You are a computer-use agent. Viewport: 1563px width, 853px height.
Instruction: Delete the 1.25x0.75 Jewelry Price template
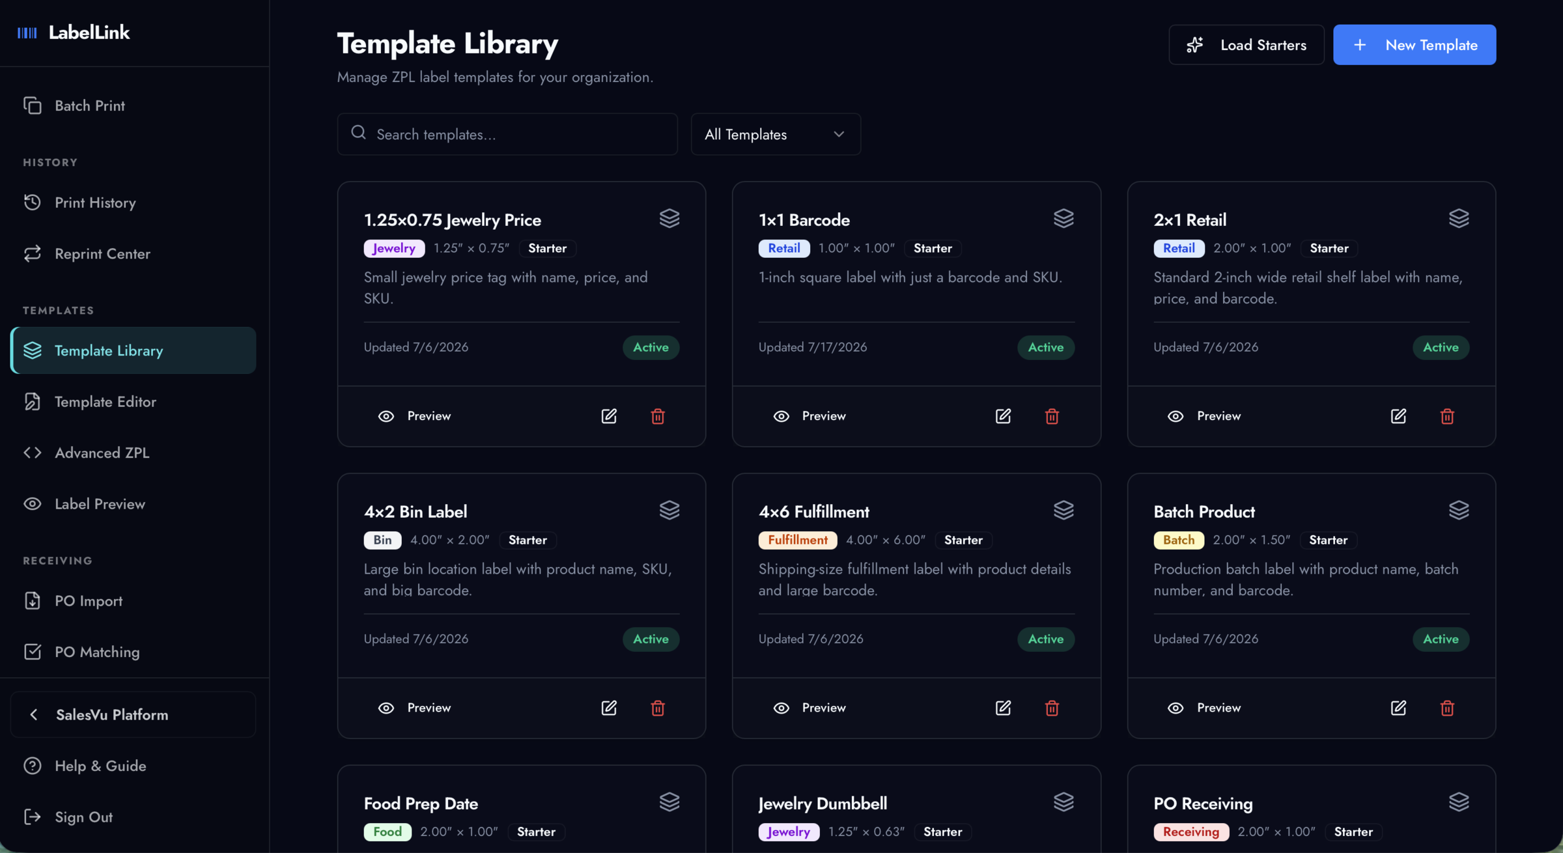coord(658,416)
